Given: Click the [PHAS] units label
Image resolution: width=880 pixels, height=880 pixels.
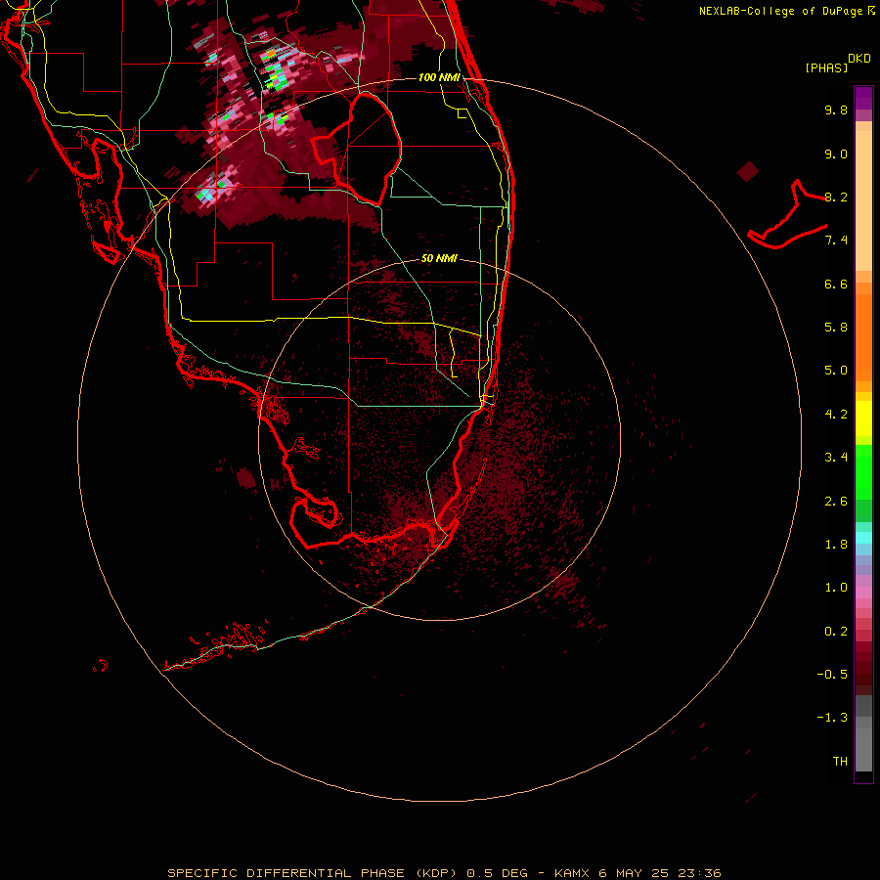Looking at the screenshot, I should click(826, 67).
